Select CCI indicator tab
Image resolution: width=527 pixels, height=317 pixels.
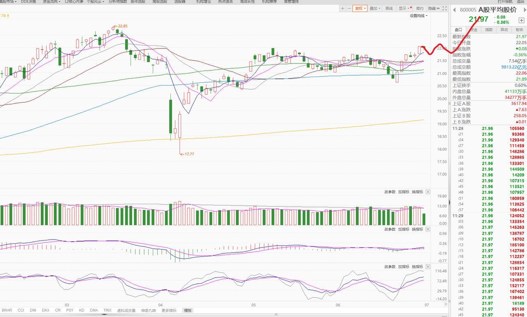21,310
